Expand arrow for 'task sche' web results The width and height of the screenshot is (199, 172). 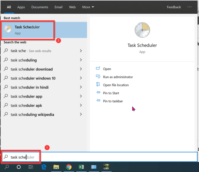(x=81, y=51)
